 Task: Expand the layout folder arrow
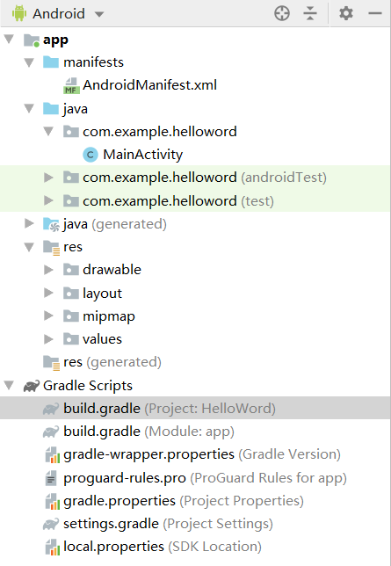[48, 293]
